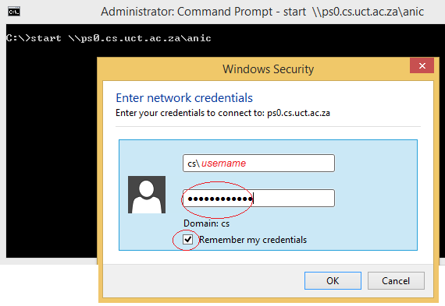445x306 pixels.
Task: Click the "Enter your credentials to connect to" text
Action: click(190, 113)
